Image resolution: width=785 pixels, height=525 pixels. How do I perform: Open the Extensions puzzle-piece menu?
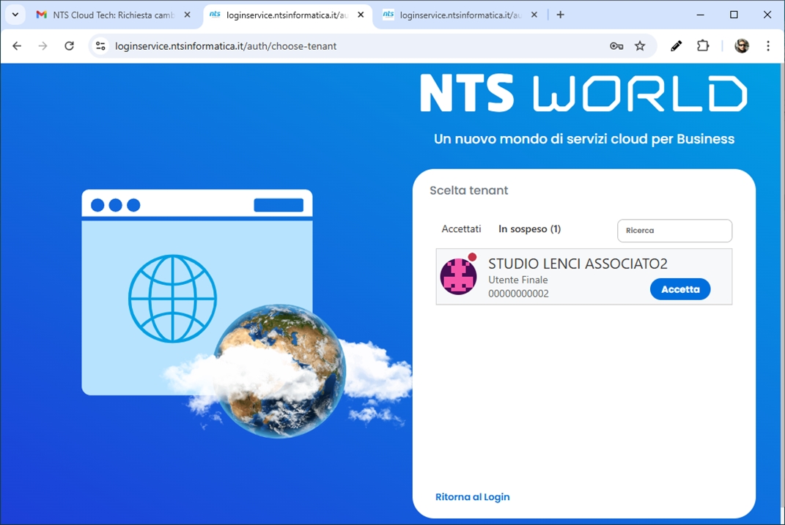pyautogui.click(x=703, y=46)
